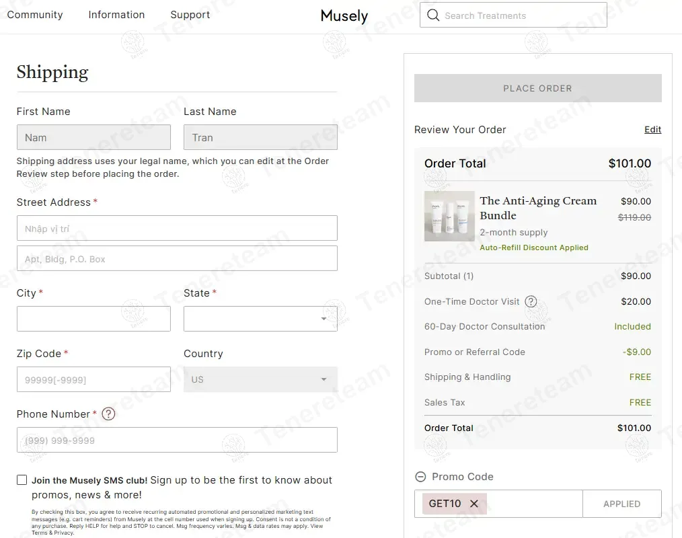The height and width of the screenshot is (538, 682).
Task: Open the Community menu
Action: (35, 15)
